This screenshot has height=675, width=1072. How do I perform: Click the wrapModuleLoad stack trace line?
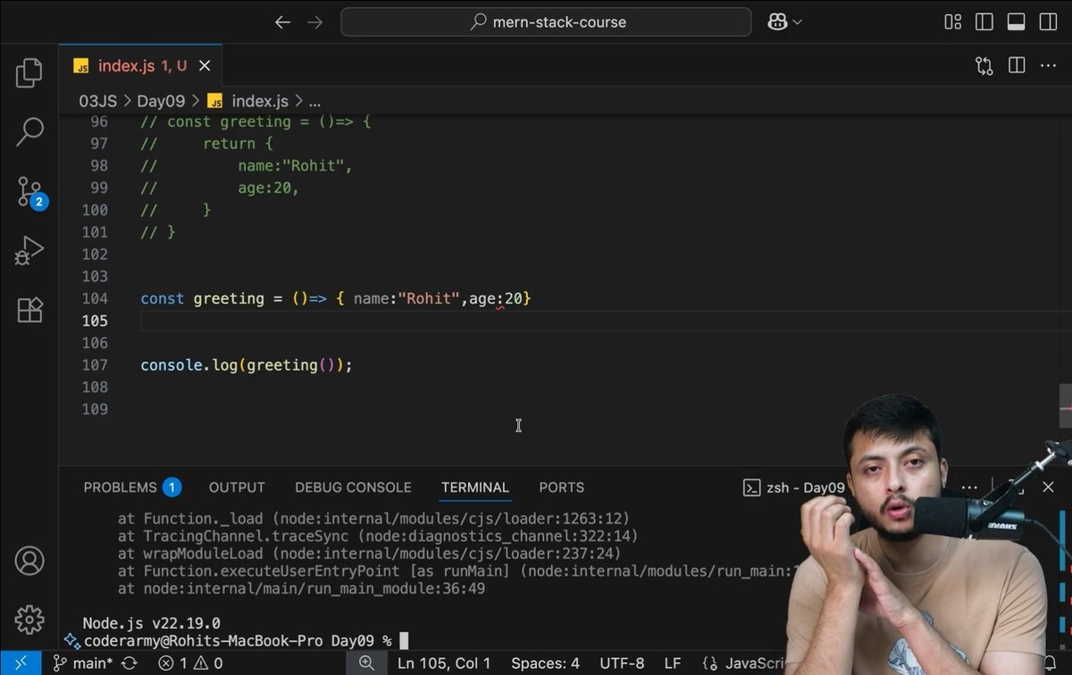point(369,554)
